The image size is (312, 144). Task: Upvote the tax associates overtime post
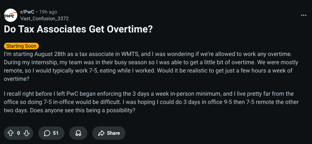point(10,133)
